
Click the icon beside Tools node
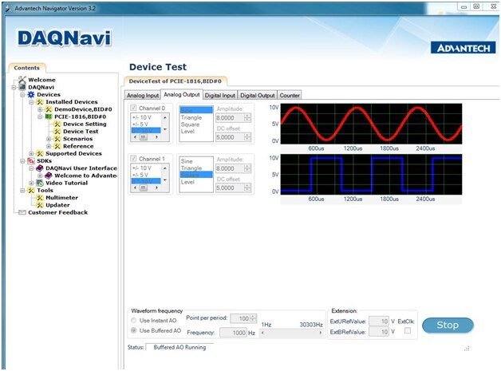[x=31, y=190]
